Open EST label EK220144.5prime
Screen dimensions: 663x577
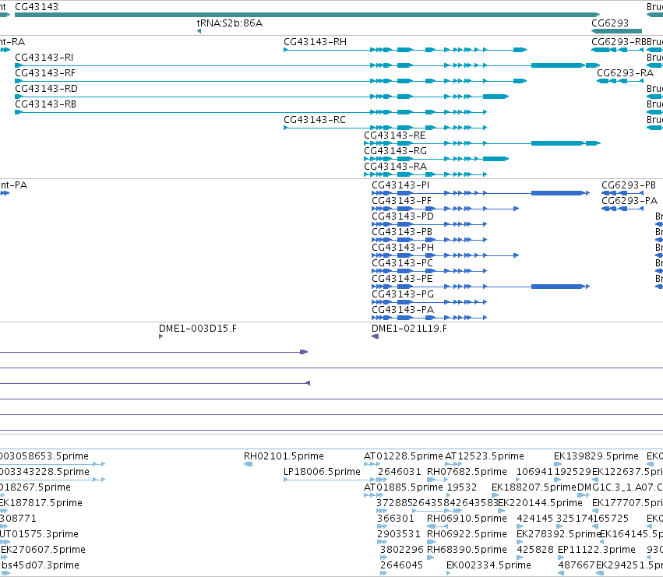tap(541, 503)
